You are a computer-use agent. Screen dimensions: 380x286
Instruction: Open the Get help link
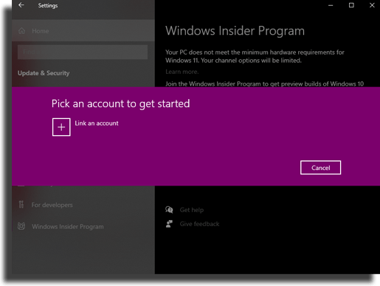pos(192,210)
